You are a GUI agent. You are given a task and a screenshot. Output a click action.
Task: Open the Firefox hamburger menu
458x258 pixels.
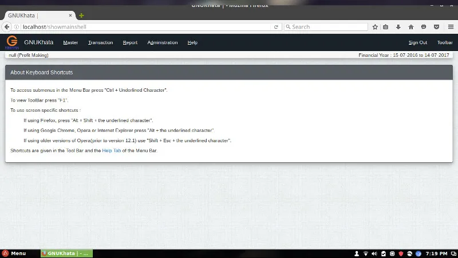click(449, 27)
